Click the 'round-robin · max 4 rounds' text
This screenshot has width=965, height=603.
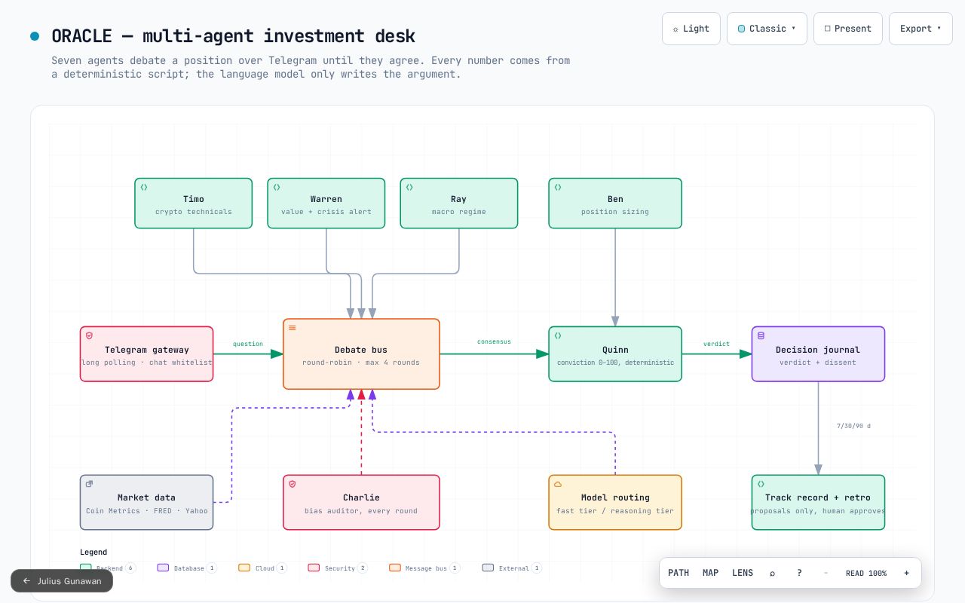(361, 363)
